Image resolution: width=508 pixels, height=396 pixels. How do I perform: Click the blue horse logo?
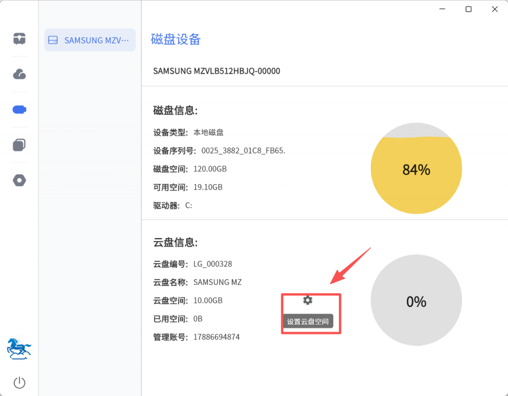[19, 348]
